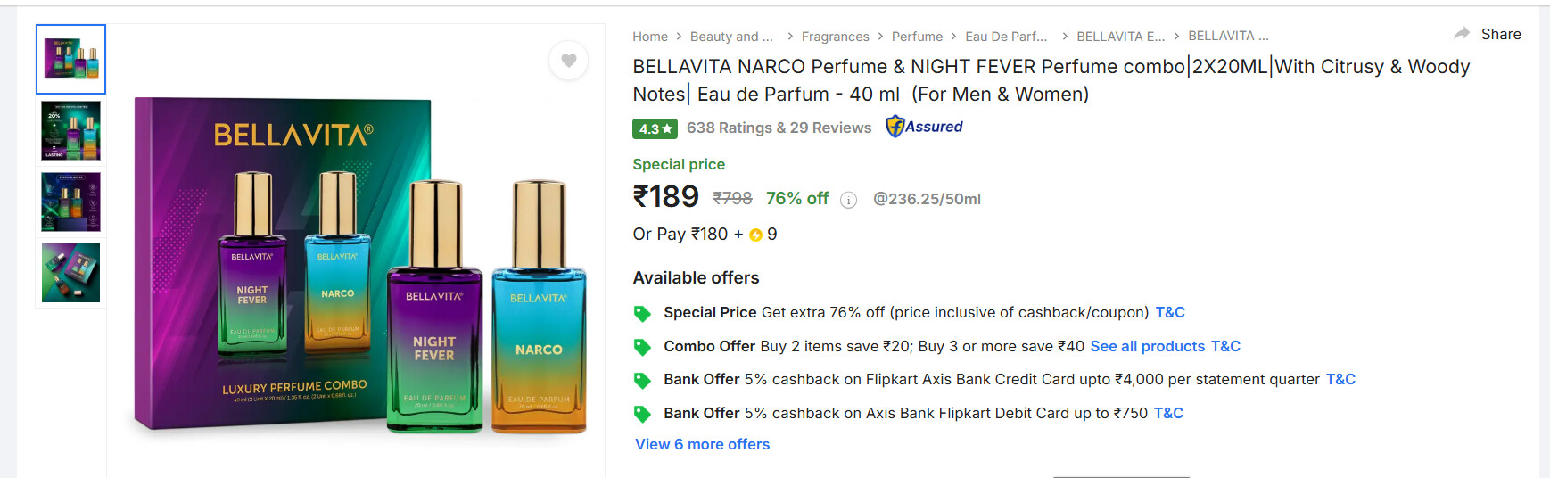This screenshot has width=1550, height=478.
Task: Select fourth thumbnail showing flat-lay box
Action: 70,273
